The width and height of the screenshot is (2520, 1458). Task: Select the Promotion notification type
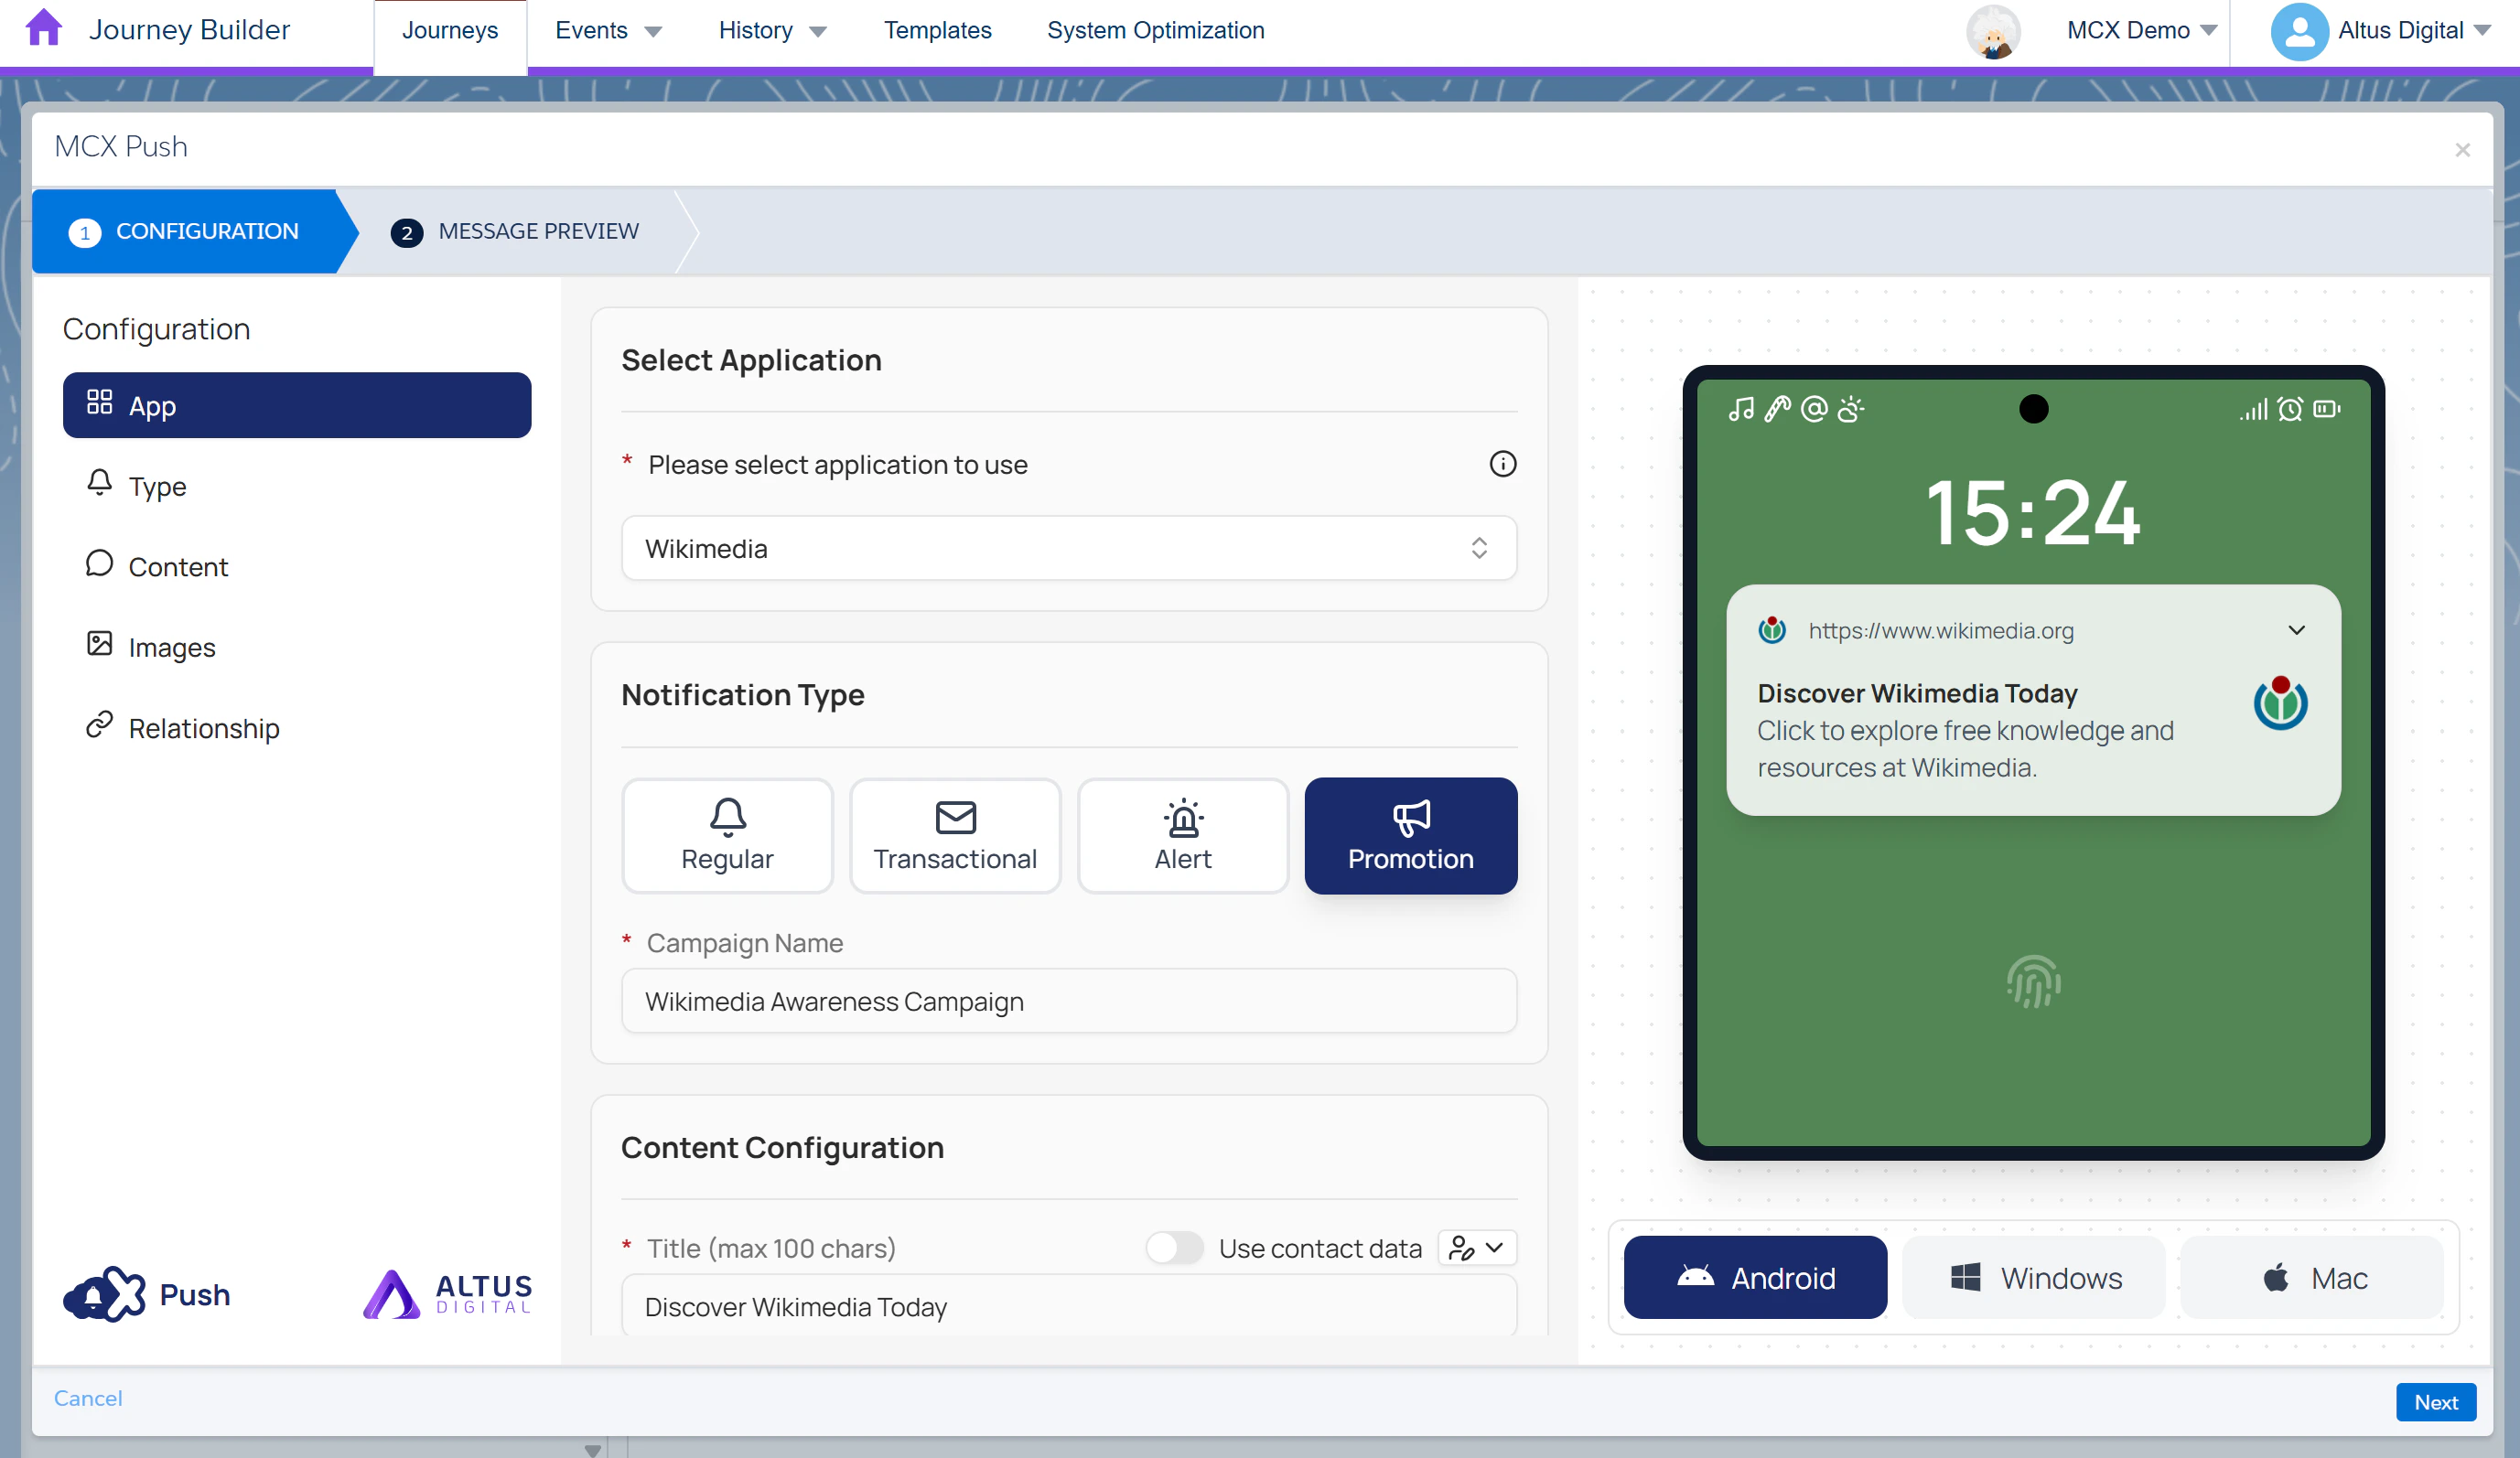tap(1411, 835)
